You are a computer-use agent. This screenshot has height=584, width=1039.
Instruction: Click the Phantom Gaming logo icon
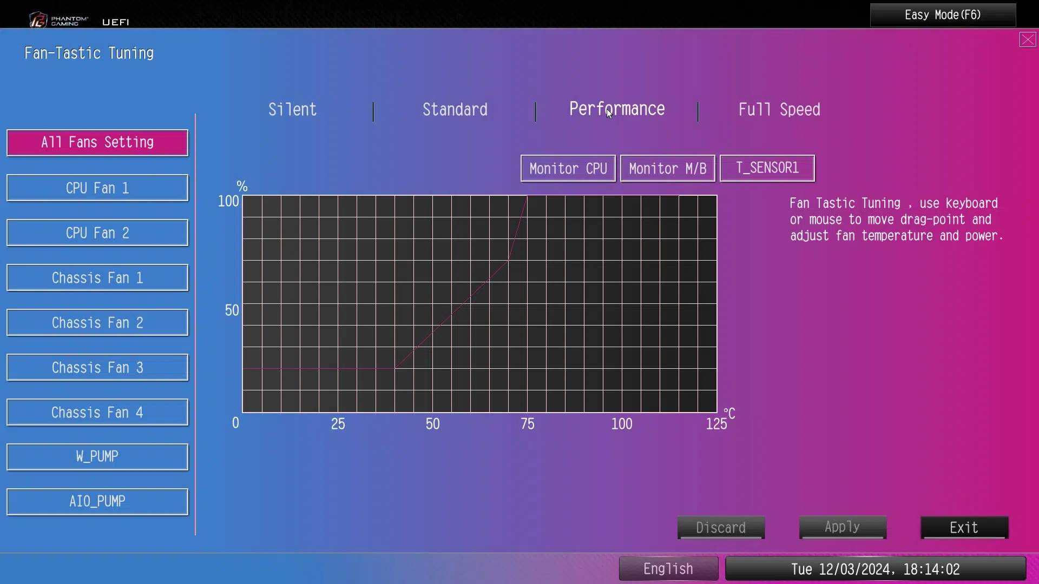click(38, 20)
